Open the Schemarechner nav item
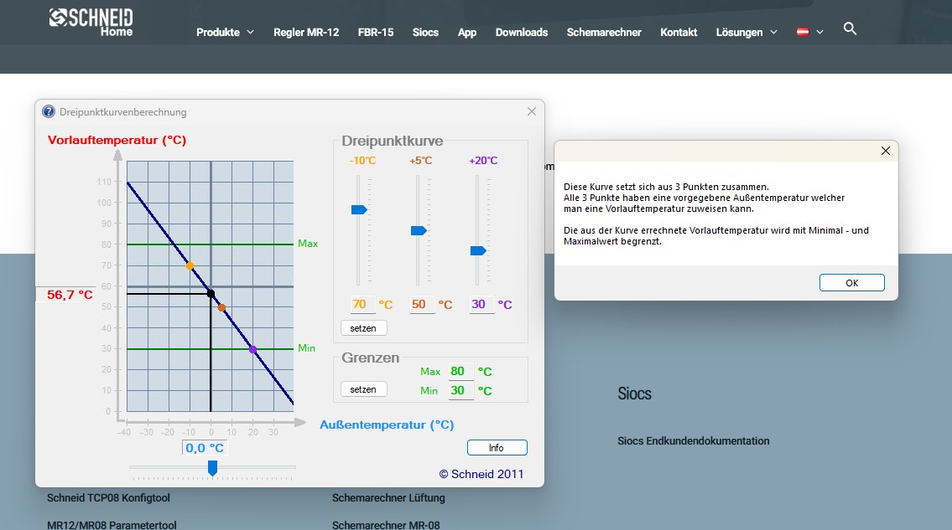952x530 pixels. pyautogui.click(x=604, y=32)
